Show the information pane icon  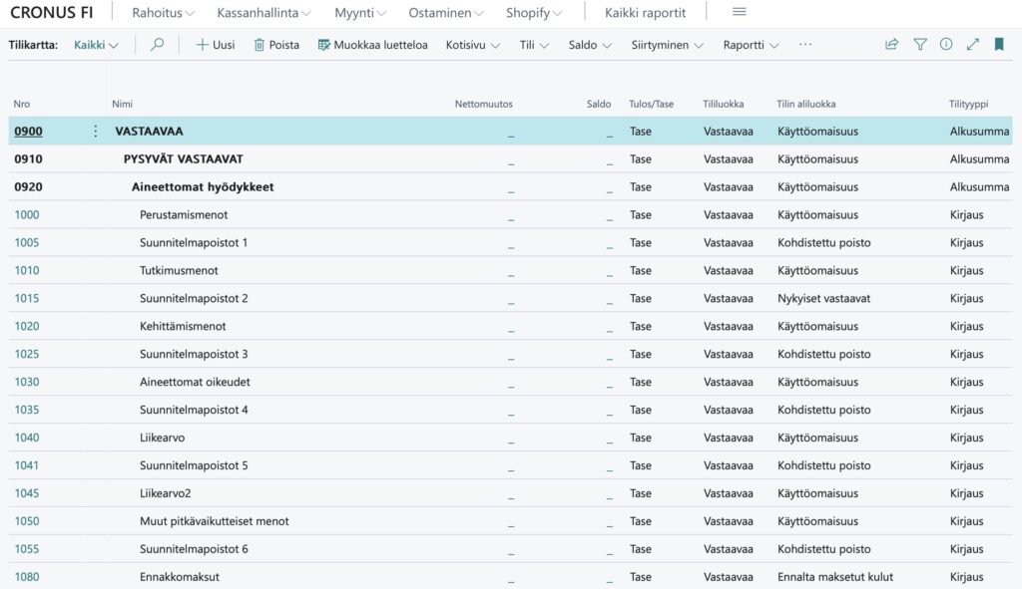[x=946, y=45]
